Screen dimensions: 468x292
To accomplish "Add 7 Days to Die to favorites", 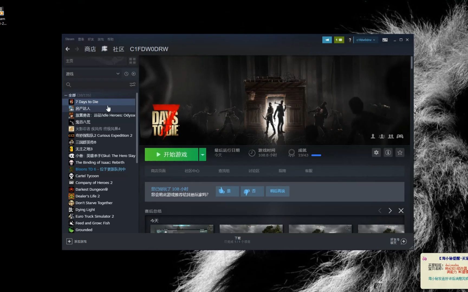I will (x=400, y=152).
